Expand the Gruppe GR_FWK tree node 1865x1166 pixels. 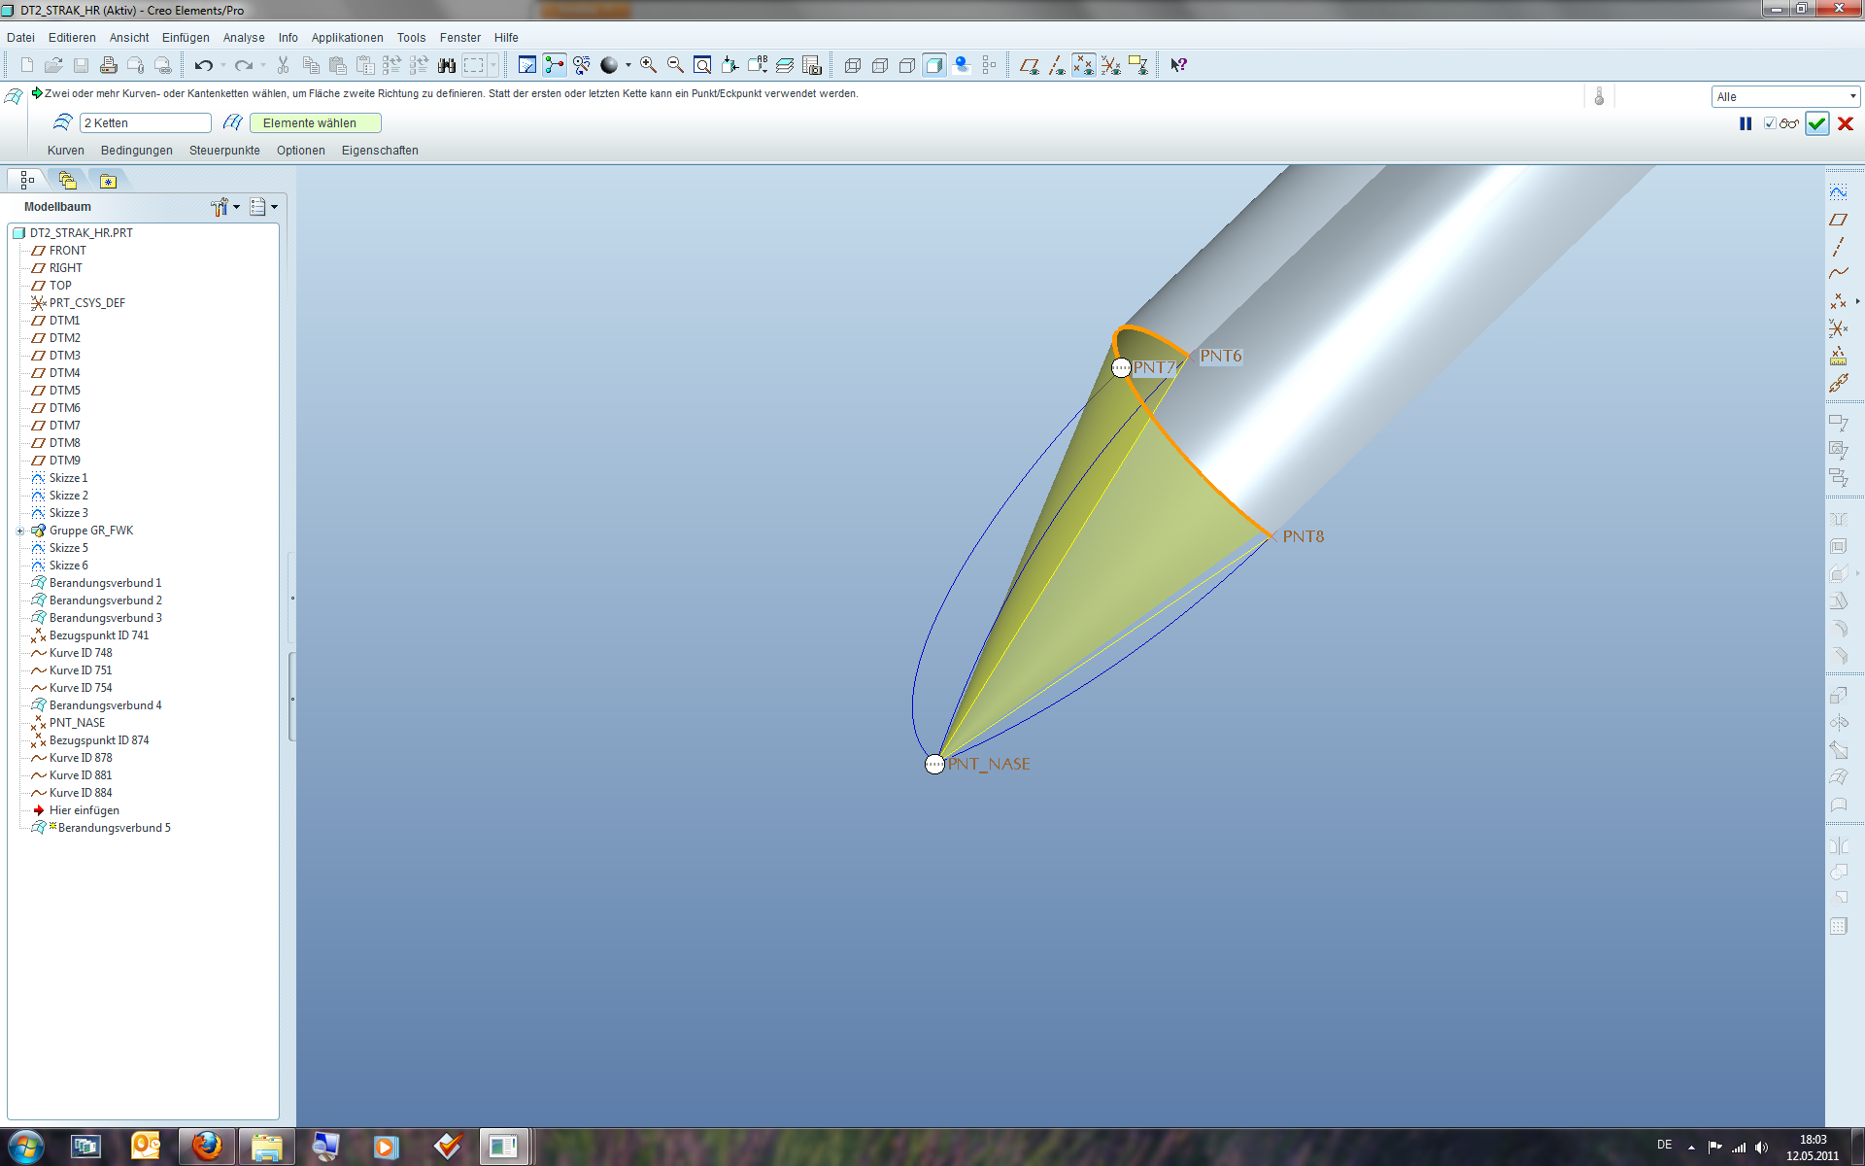19,531
